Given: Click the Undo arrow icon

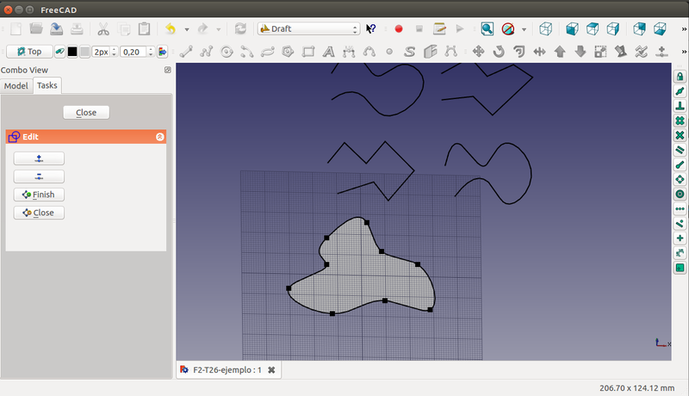Looking at the screenshot, I should [x=171, y=28].
